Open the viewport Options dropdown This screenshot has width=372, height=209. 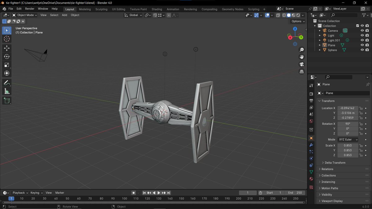point(298,21)
